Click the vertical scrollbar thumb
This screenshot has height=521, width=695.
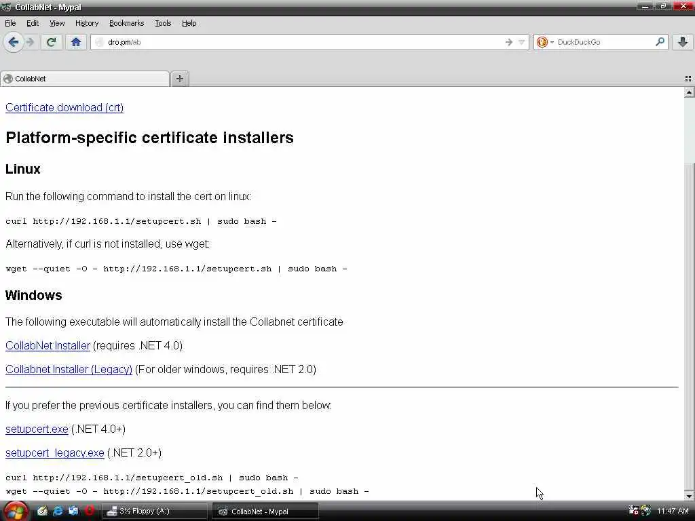click(x=690, y=326)
